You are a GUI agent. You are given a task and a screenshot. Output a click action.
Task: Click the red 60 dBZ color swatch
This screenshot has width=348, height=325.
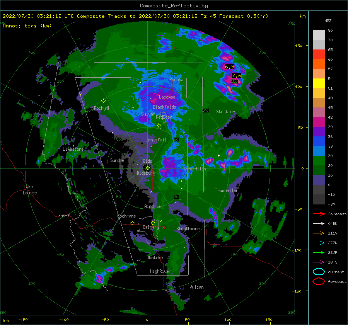[x=319, y=54]
